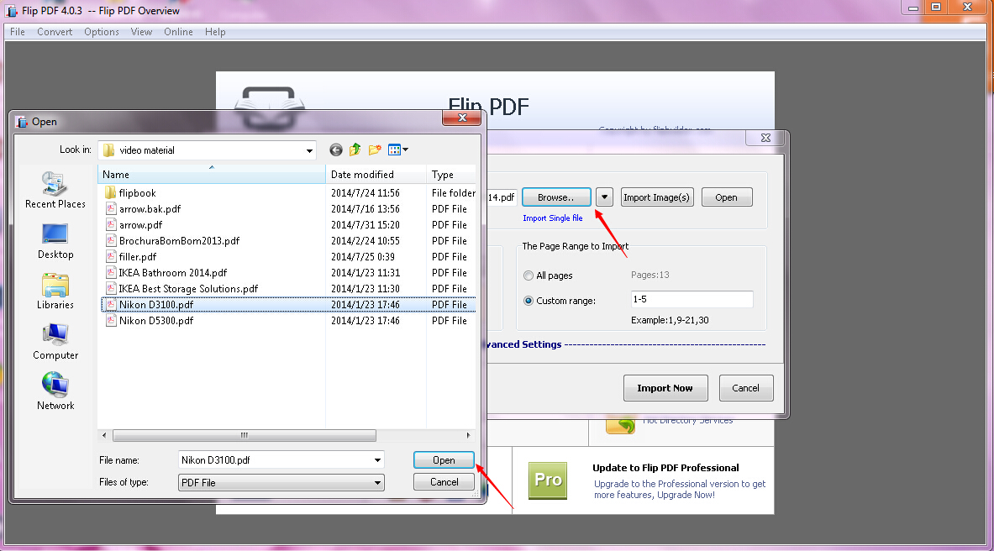
Task: Open the View menu in menu bar
Action: [x=141, y=32]
